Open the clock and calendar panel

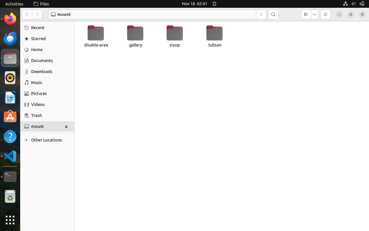tap(195, 4)
